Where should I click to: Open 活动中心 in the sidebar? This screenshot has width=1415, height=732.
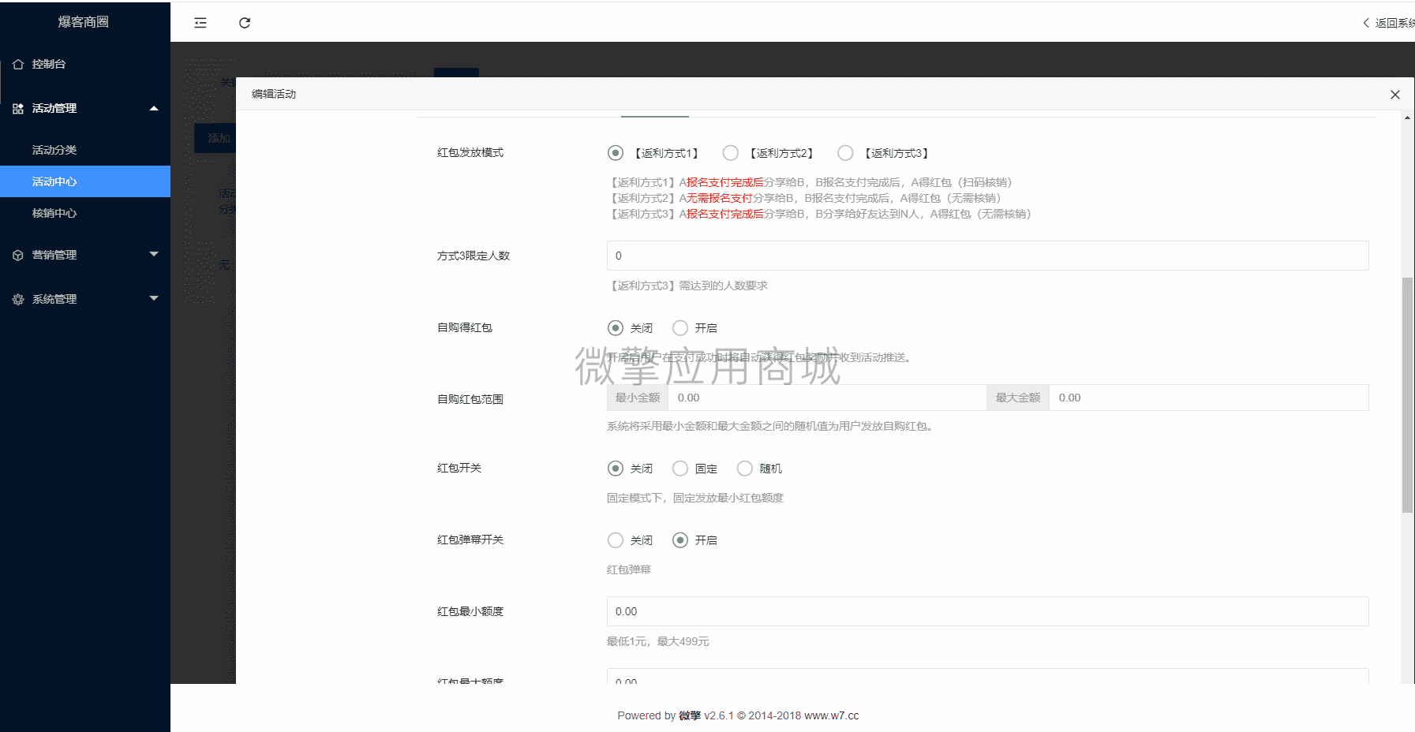pyautogui.click(x=85, y=181)
